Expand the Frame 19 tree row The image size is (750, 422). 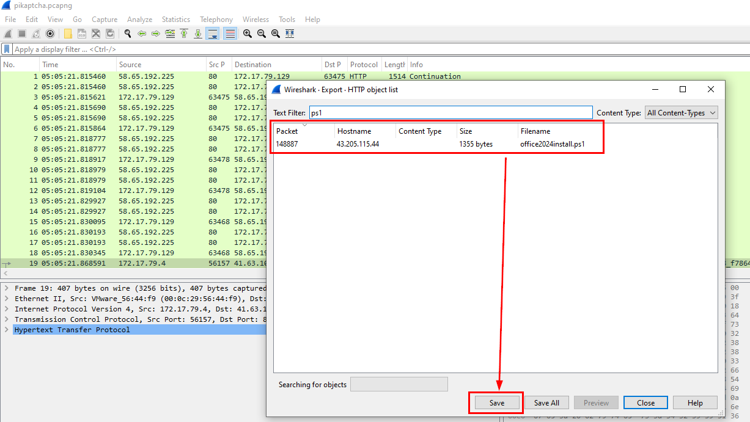[x=6, y=288]
